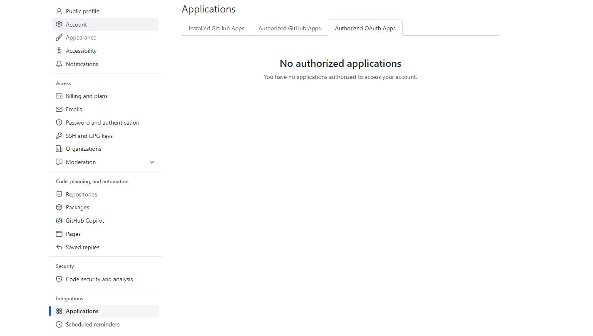Switch to the Installed GitHub Apps tab

[x=216, y=28]
